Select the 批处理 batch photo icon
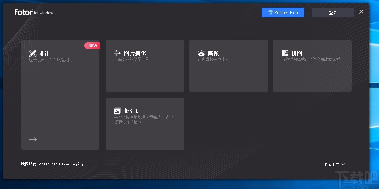379x189 pixels. (x=118, y=111)
